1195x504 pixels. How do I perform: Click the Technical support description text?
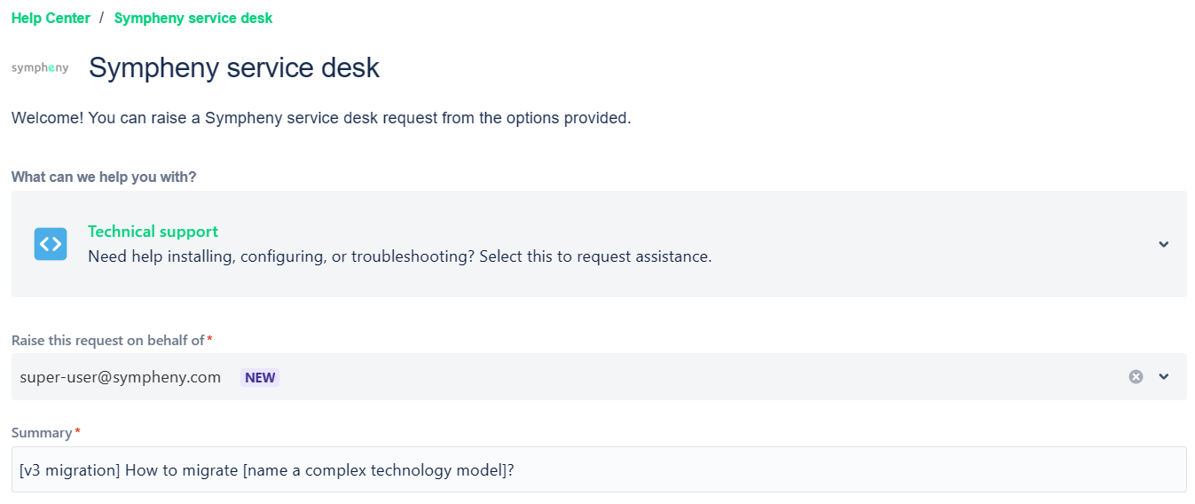coord(399,257)
